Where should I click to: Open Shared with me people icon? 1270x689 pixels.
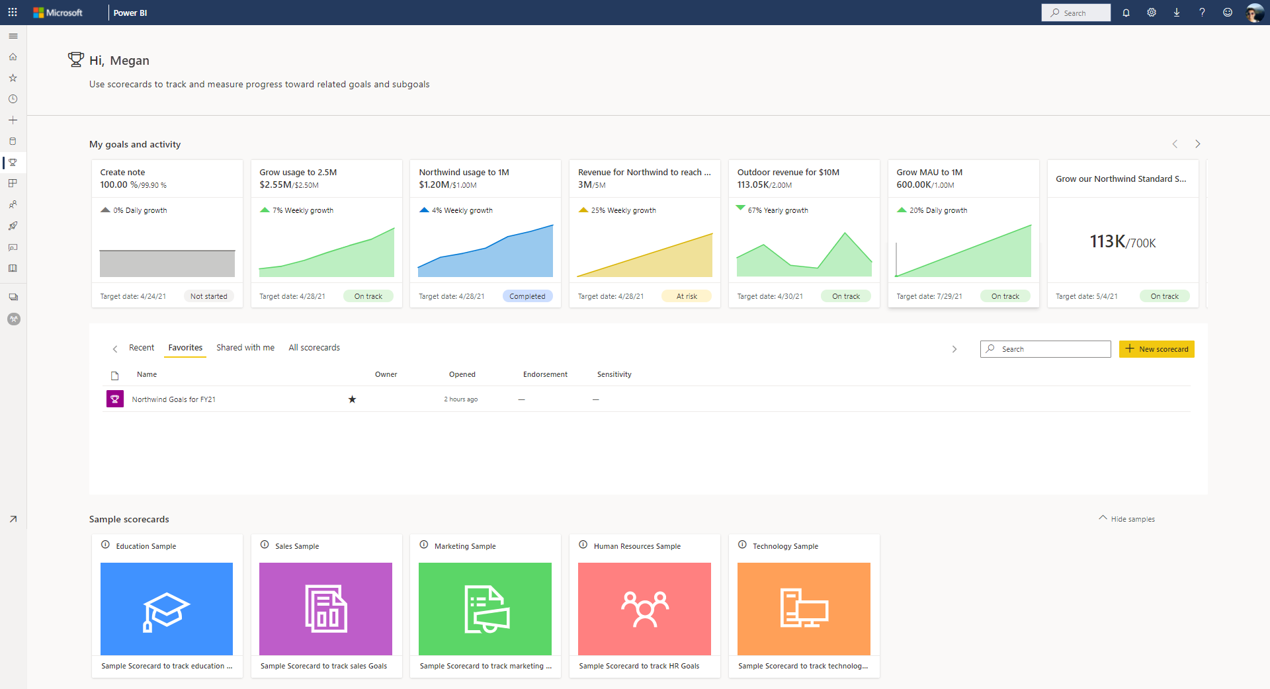pyautogui.click(x=13, y=205)
